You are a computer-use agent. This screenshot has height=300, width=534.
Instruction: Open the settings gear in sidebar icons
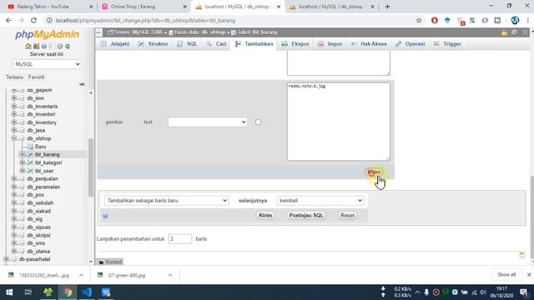(x=59, y=46)
